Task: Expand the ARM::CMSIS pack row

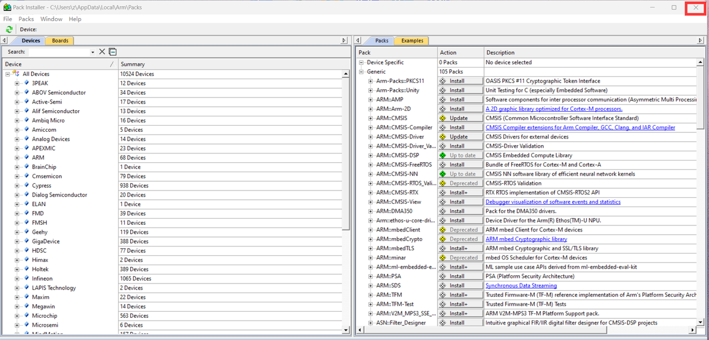Action: pos(371,118)
